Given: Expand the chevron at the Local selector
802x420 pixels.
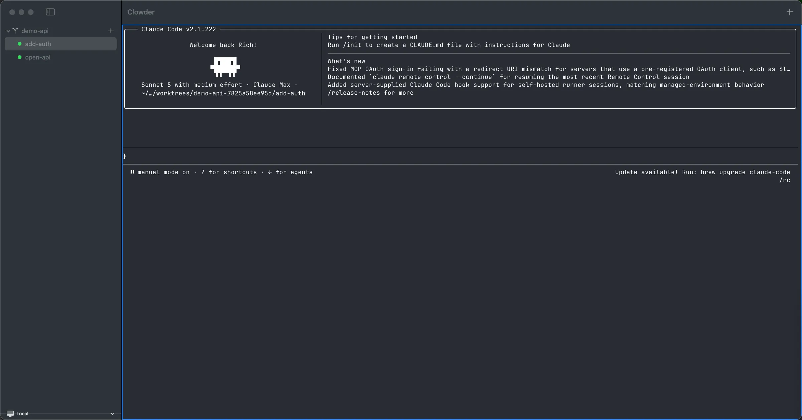Looking at the screenshot, I should click(112, 414).
